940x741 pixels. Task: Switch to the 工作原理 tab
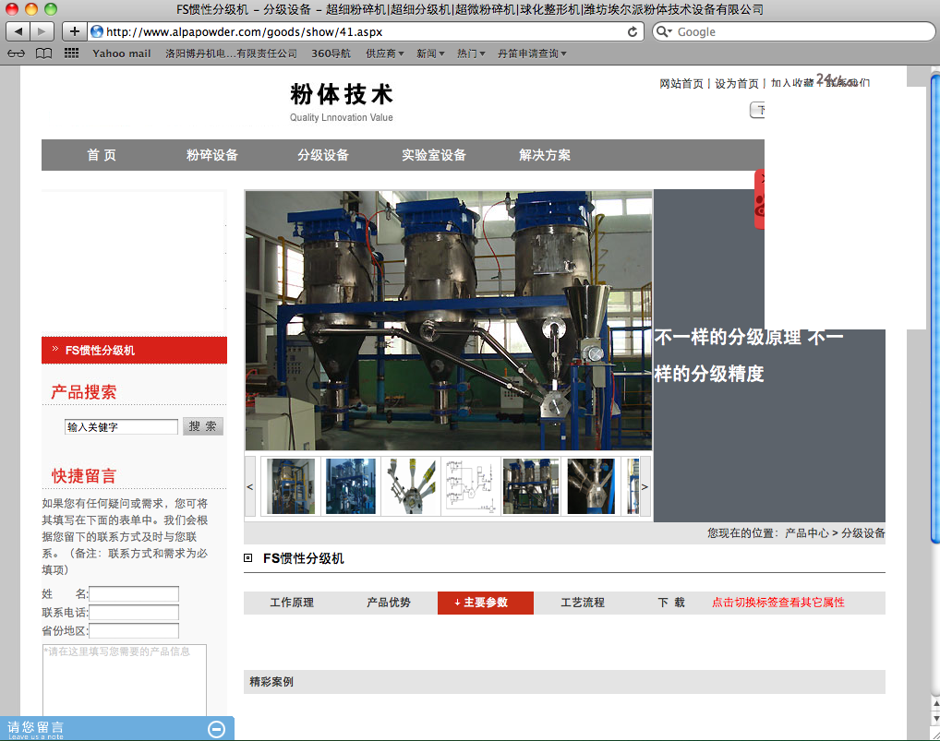pos(292,603)
